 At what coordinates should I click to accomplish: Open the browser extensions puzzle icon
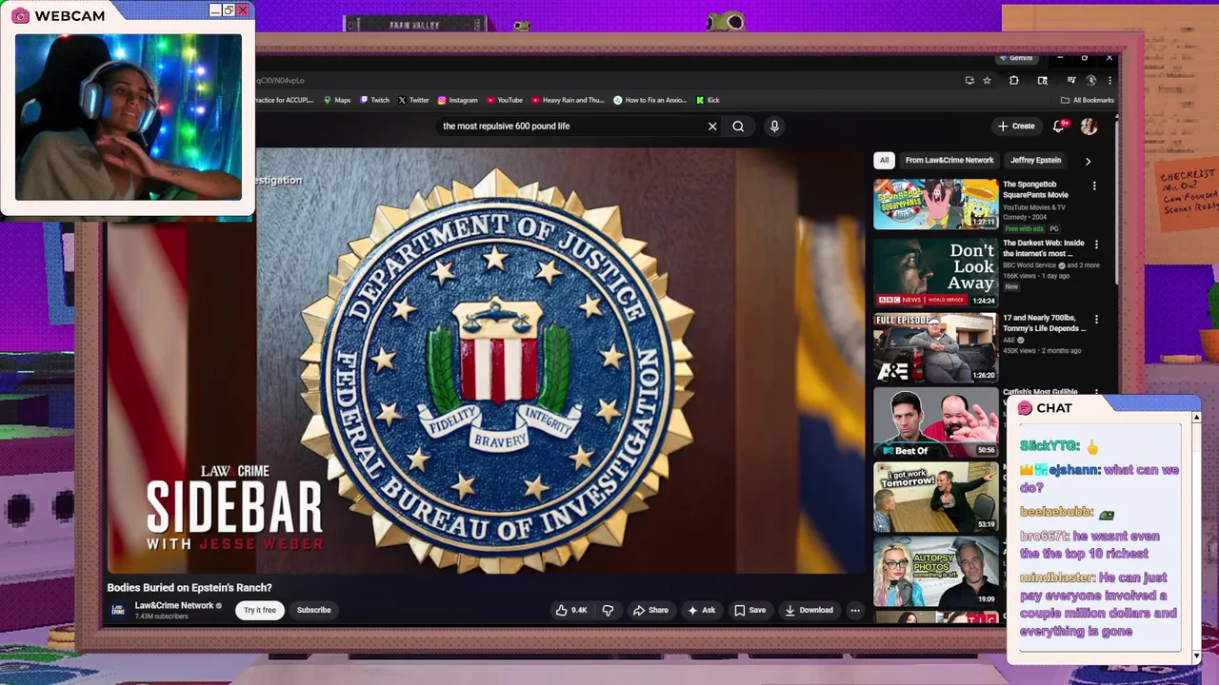click(x=1013, y=81)
